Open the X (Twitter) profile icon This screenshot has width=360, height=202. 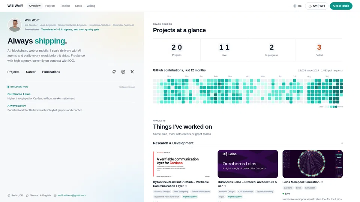[132, 72]
